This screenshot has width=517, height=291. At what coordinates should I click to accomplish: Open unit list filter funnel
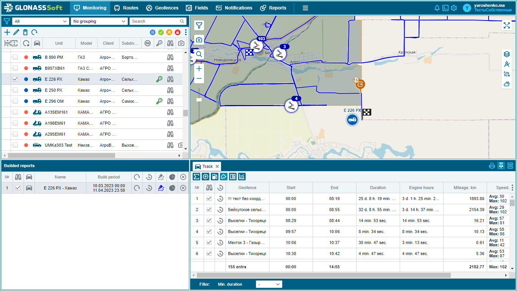[x=6, y=21]
